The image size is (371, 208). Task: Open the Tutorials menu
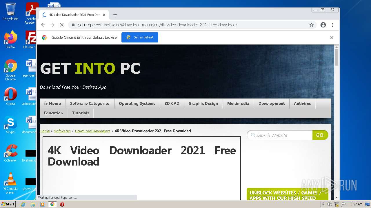[81, 113]
